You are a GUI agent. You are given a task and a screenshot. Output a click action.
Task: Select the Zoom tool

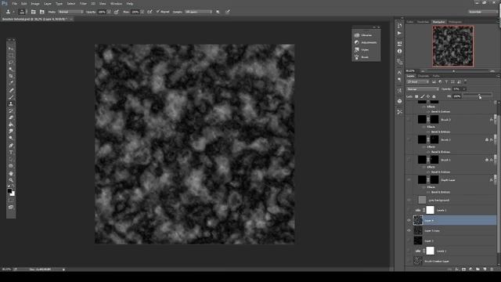(11, 180)
